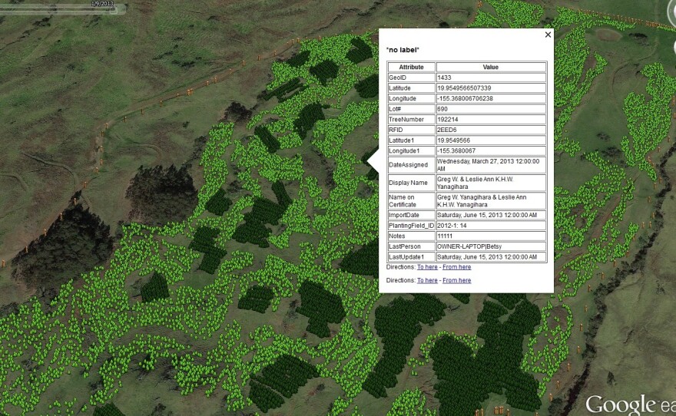This screenshot has width=676, height=416.
Task: Select the "Attribute" column header
Action: (411, 68)
